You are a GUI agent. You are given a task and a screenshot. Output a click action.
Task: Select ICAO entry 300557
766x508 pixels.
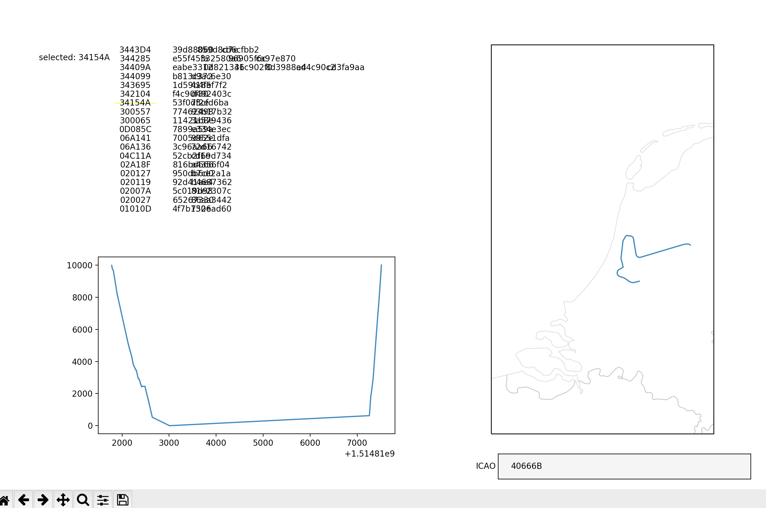click(135, 112)
